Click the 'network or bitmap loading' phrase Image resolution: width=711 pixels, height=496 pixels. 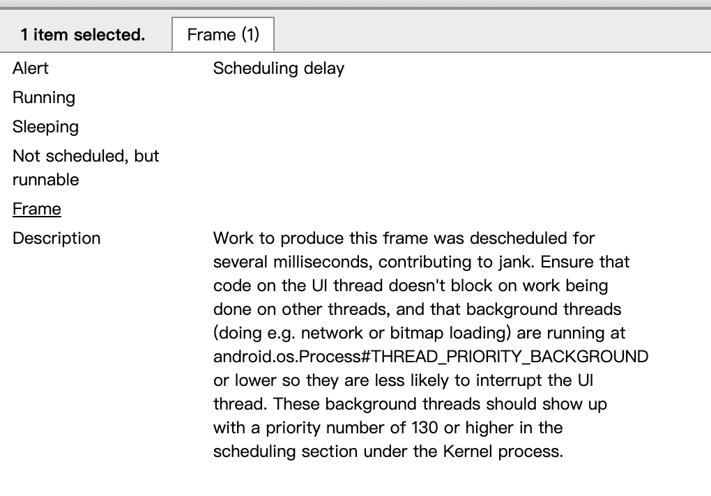(x=403, y=333)
